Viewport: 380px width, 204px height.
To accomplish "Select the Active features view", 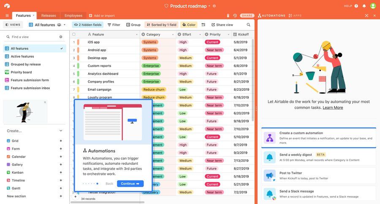I will click(x=35, y=56).
